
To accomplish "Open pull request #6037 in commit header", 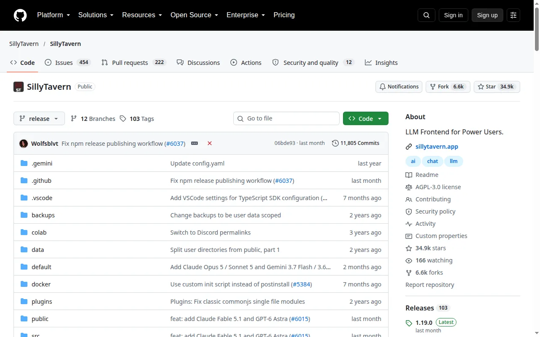I will (175, 144).
